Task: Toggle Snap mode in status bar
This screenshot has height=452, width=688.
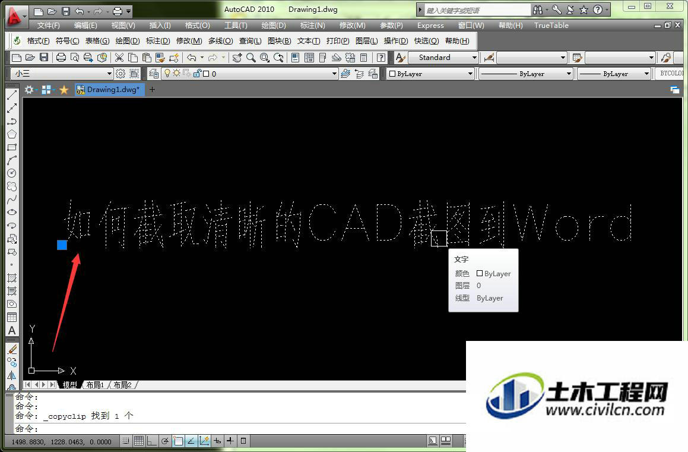Action: 126,441
